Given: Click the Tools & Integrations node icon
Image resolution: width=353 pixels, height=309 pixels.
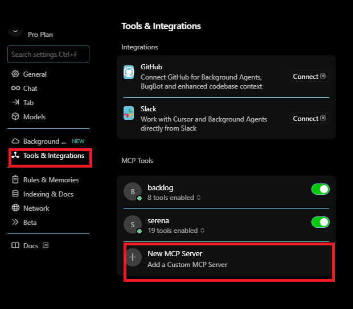Looking at the screenshot, I should click(15, 155).
